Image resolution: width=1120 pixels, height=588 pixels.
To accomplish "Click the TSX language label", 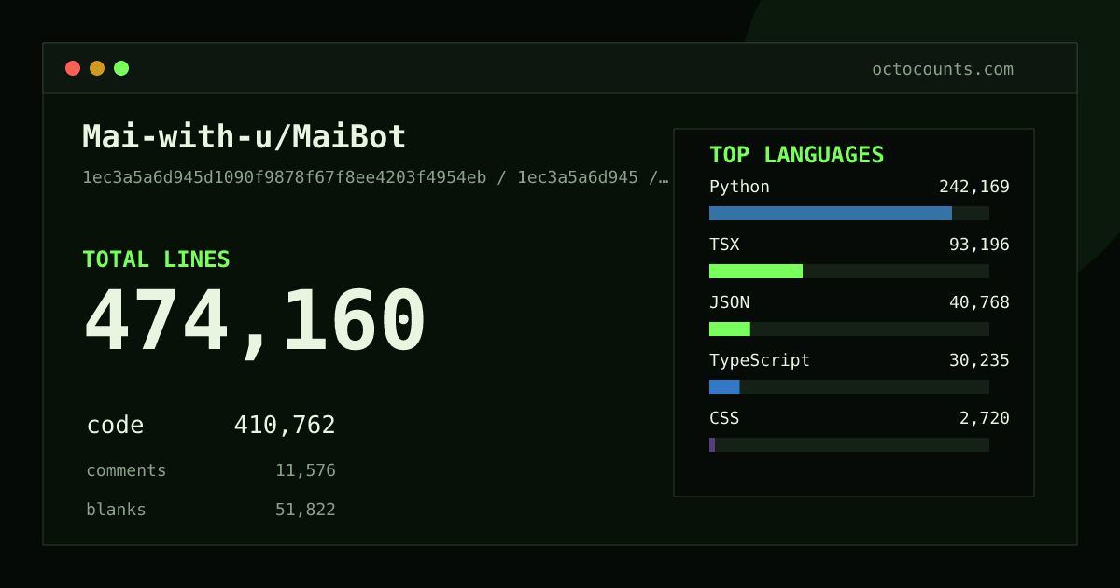I will click(x=724, y=245).
